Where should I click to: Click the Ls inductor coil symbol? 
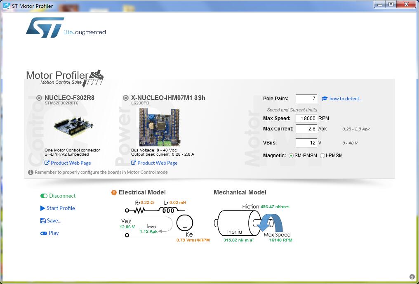(168, 210)
